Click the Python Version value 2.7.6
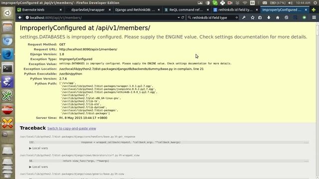Image resolution: width=319 pixels, height=179 pixels. 63,79
